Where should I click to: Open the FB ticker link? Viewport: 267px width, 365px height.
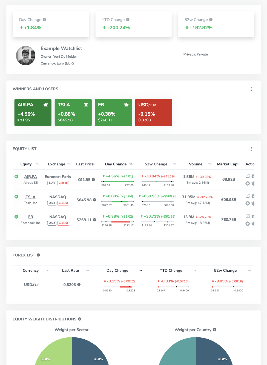click(x=30, y=217)
